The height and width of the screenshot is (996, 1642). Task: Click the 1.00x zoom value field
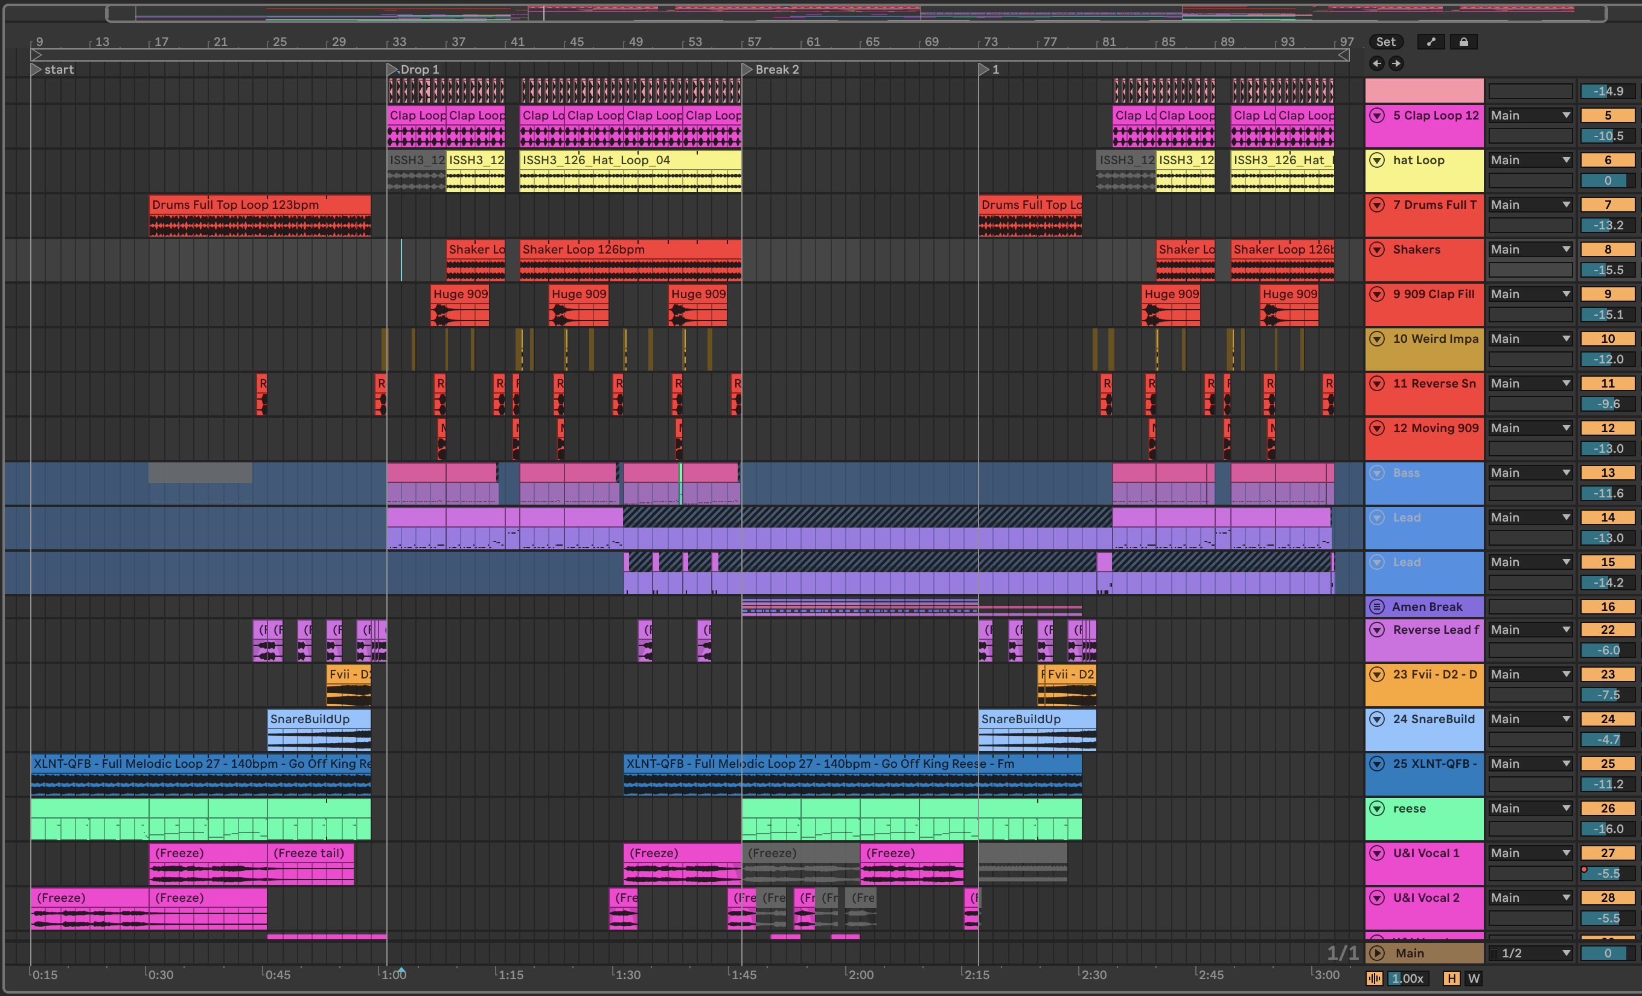(x=1407, y=978)
